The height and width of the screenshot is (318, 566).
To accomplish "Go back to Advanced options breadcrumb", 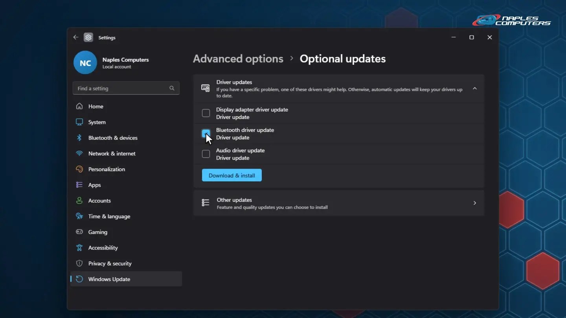I will point(238,59).
